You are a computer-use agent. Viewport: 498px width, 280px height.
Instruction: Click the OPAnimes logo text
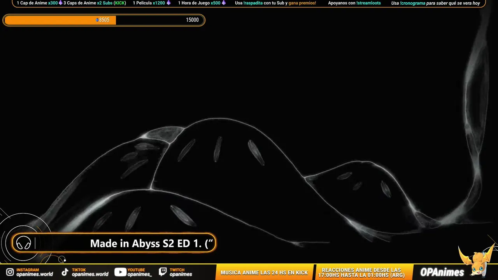[x=442, y=272]
